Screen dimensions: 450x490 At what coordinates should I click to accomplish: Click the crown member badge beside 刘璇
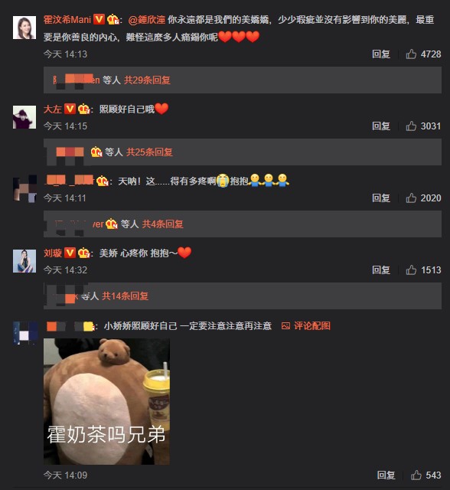[83, 253]
